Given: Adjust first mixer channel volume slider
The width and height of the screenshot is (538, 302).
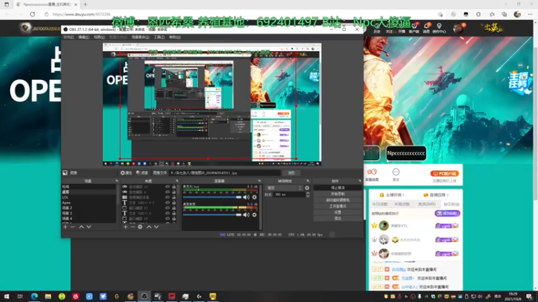Looking at the screenshot, I should (212, 197).
